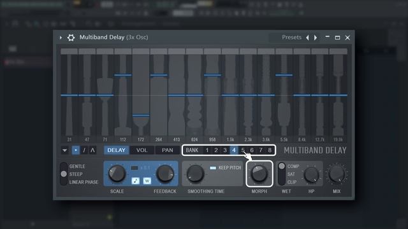This screenshot has width=408, height=229.
Task: Click the 47 Hz band delay handle
Action: tap(87, 95)
